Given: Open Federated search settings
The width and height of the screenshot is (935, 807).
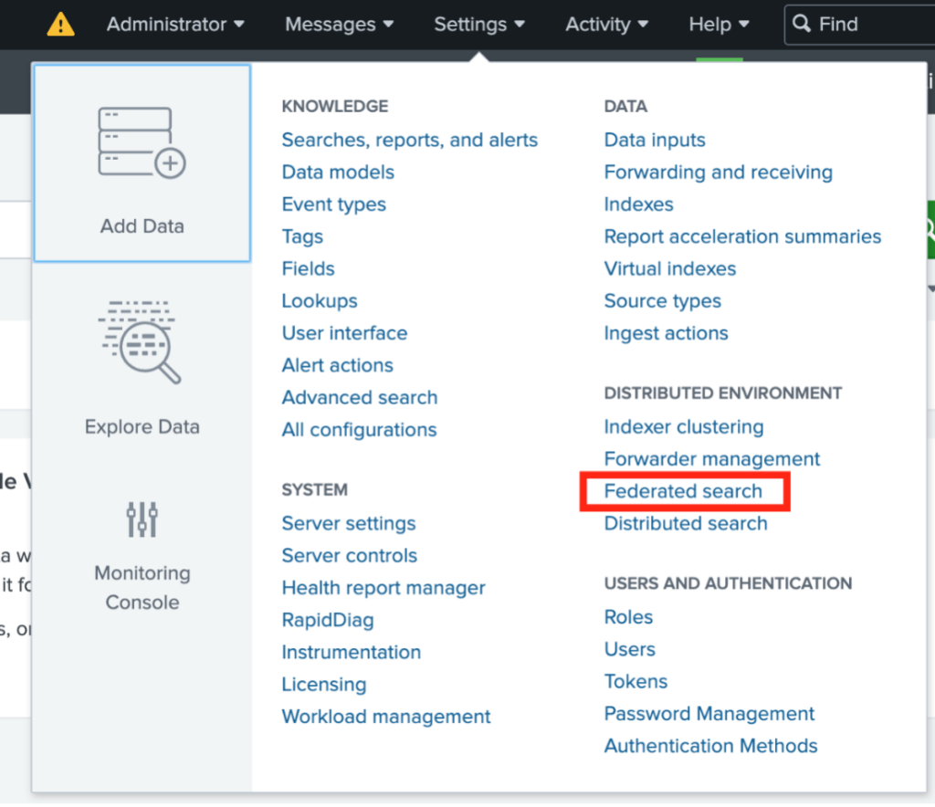Looking at the screenshot, I should point(683,491).
